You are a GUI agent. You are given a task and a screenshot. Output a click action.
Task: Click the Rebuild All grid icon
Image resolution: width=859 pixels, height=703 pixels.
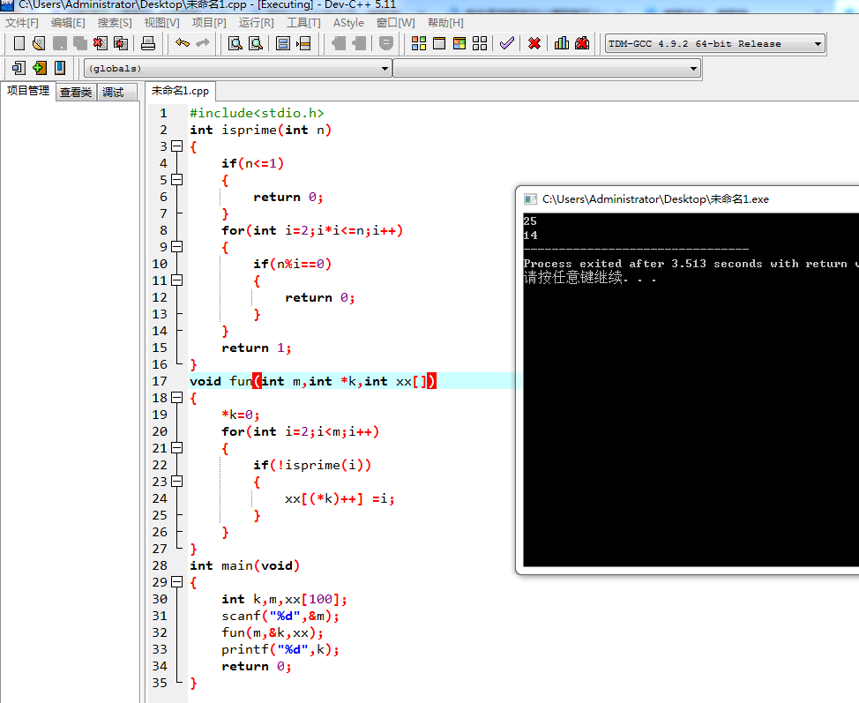click(480, 43)
